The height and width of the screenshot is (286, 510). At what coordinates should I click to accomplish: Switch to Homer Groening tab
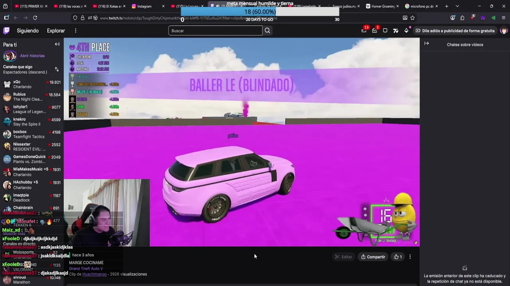coord(382,6)
